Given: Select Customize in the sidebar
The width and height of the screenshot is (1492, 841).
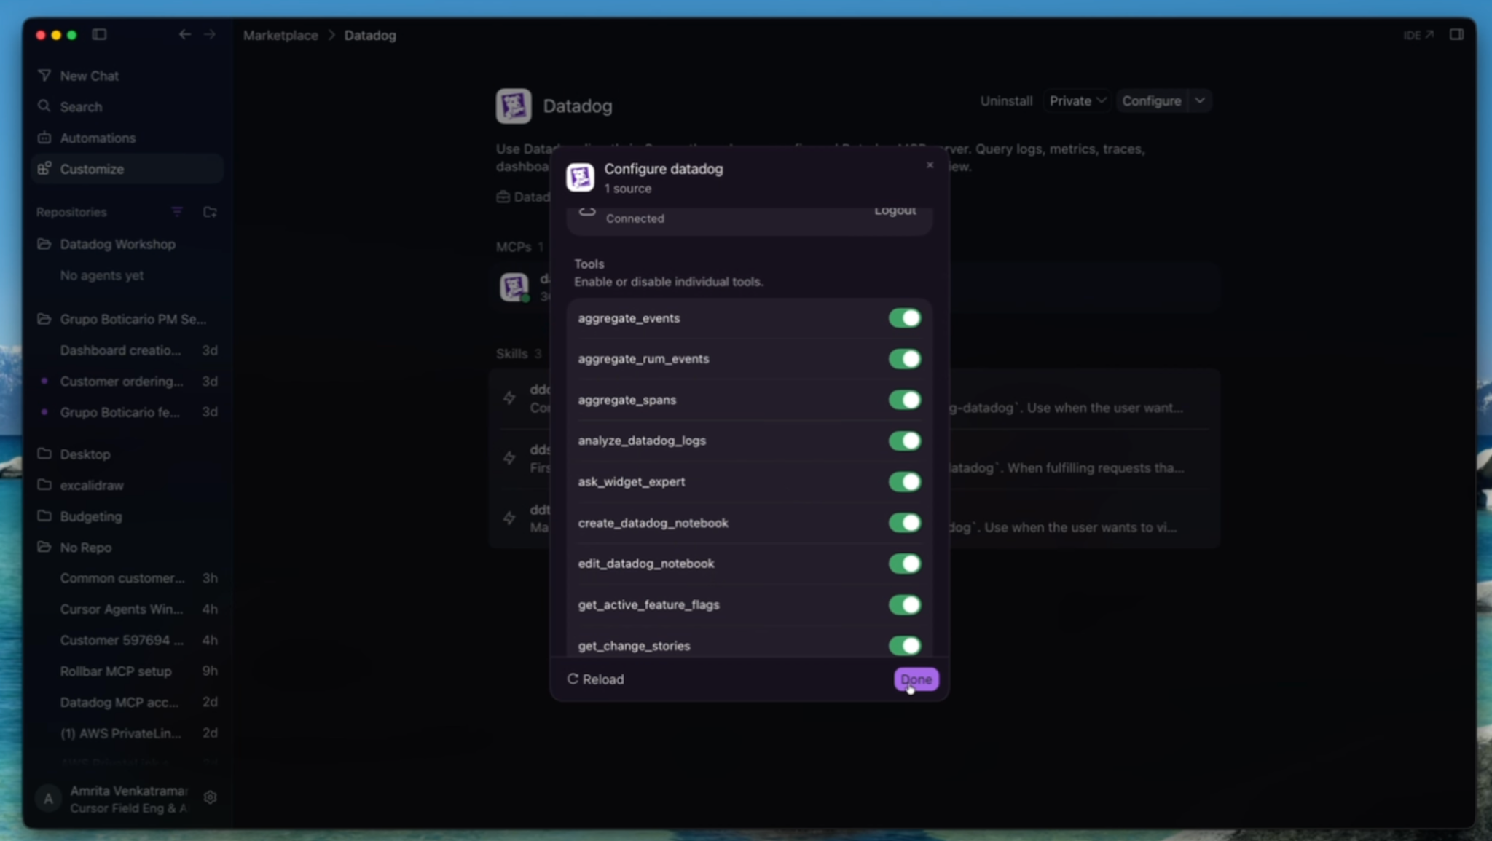Looking at the screenshot, I should tap(127, 169).
